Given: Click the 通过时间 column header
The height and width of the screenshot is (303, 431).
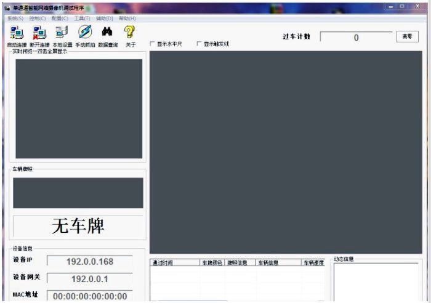Looking at the screenshot, I should [x=175, y=262].
